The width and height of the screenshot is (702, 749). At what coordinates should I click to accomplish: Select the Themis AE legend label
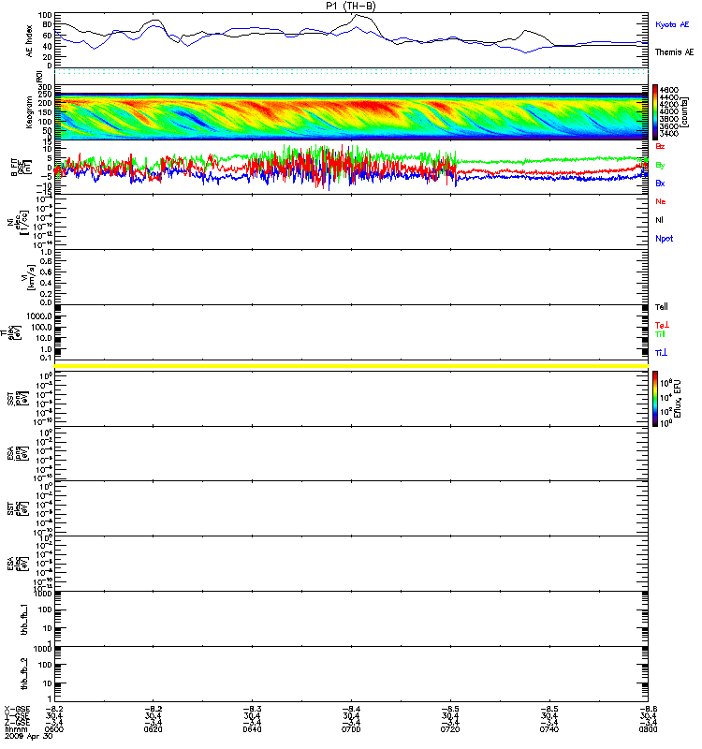click(x=674, y=52)
